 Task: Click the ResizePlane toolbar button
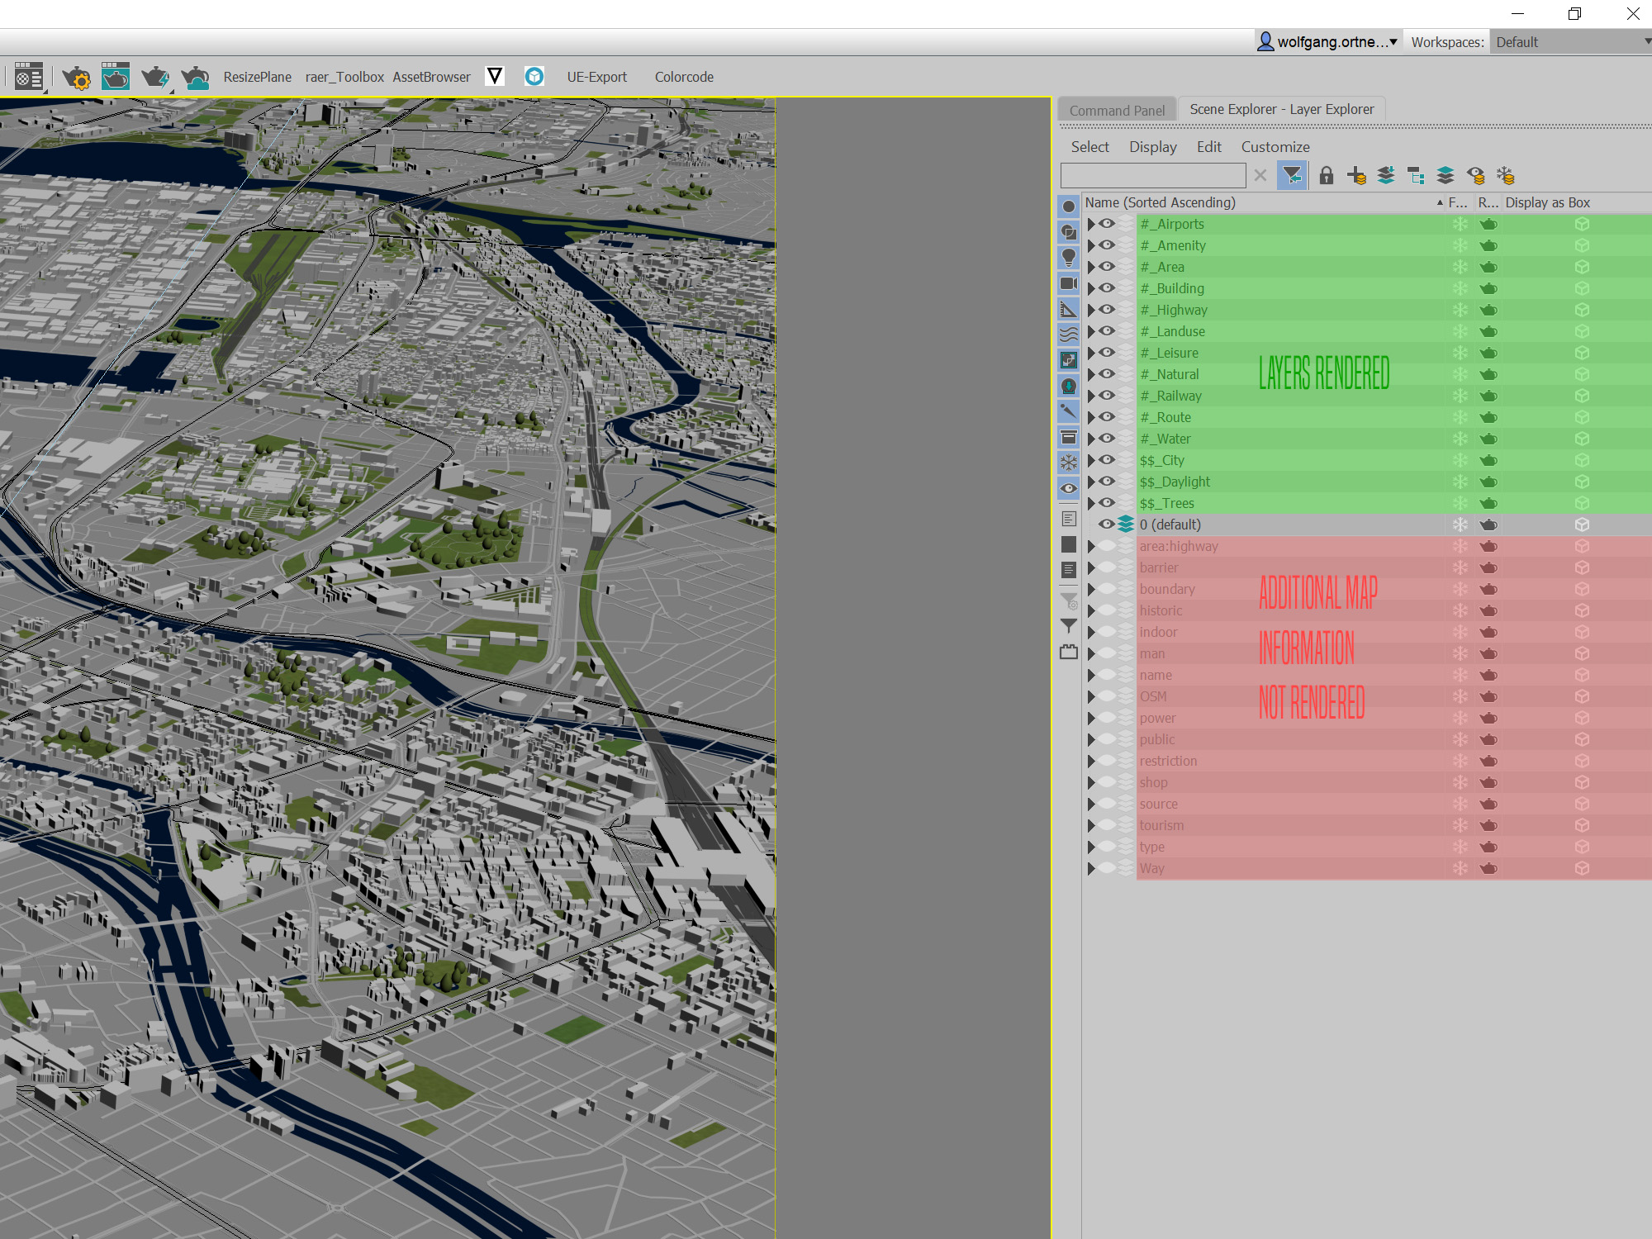[257, 77]
